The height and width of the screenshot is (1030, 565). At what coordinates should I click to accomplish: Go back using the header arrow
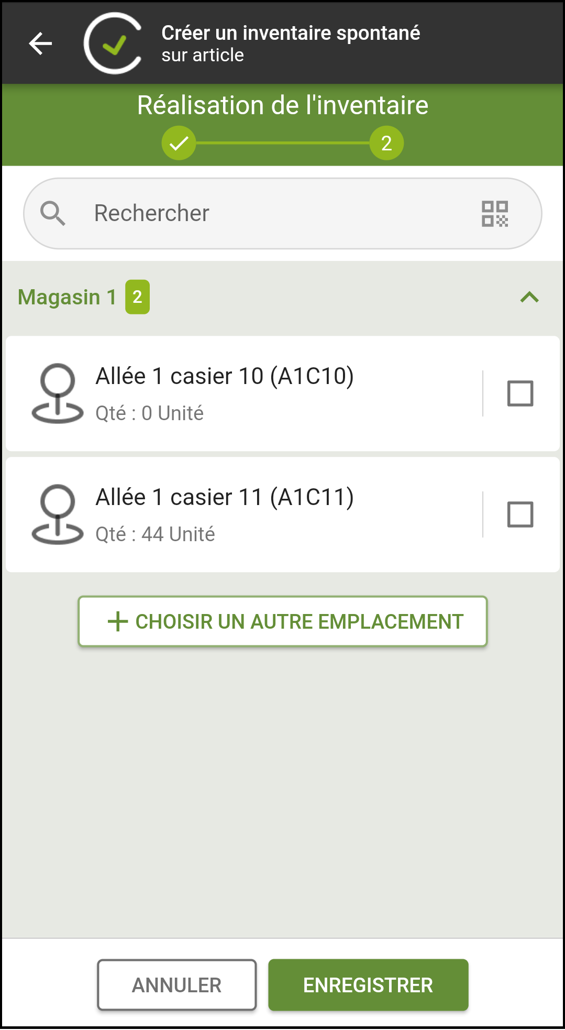click(40, 43)
